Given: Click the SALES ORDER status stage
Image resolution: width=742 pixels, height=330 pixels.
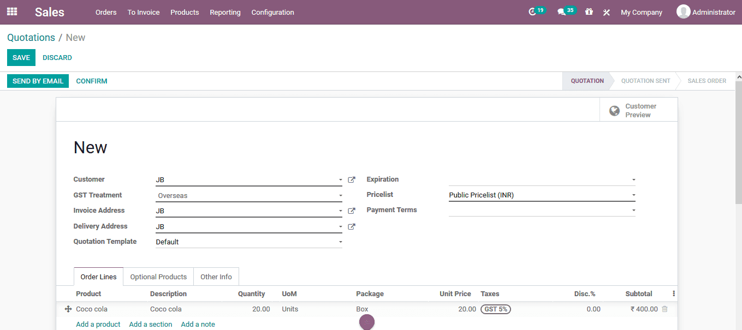Looking at the screenshot, I should pyautogui.click(x=707, y=81).
